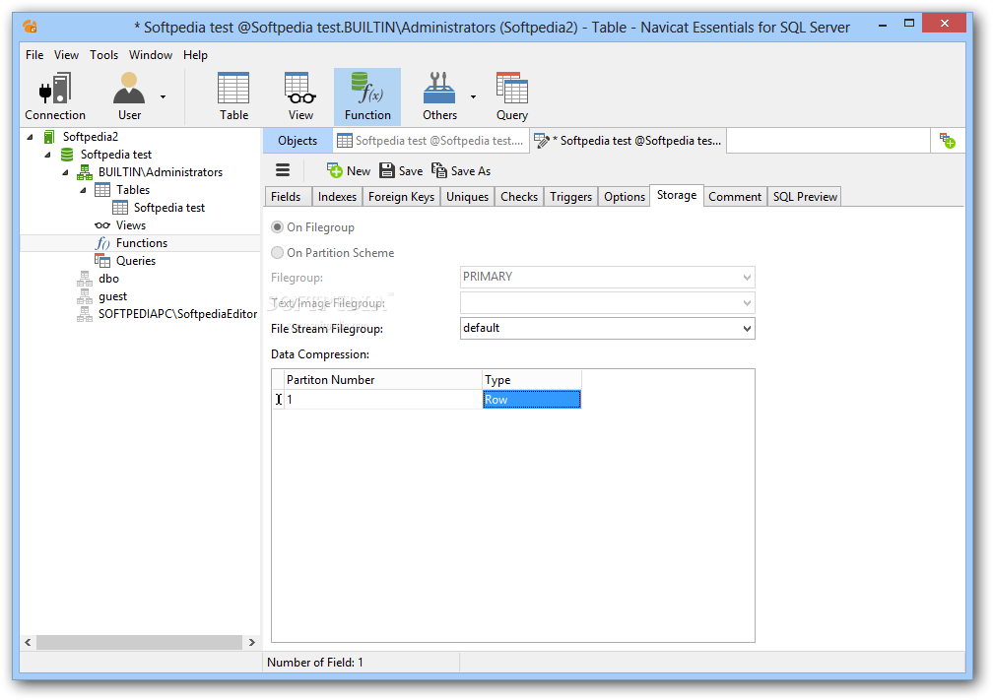Screen dimensions: 993x700
Task: Switch to the Checks tab
Action: [x=519, y=197]
